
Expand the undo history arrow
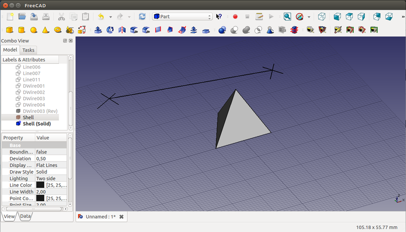(110, 17)
